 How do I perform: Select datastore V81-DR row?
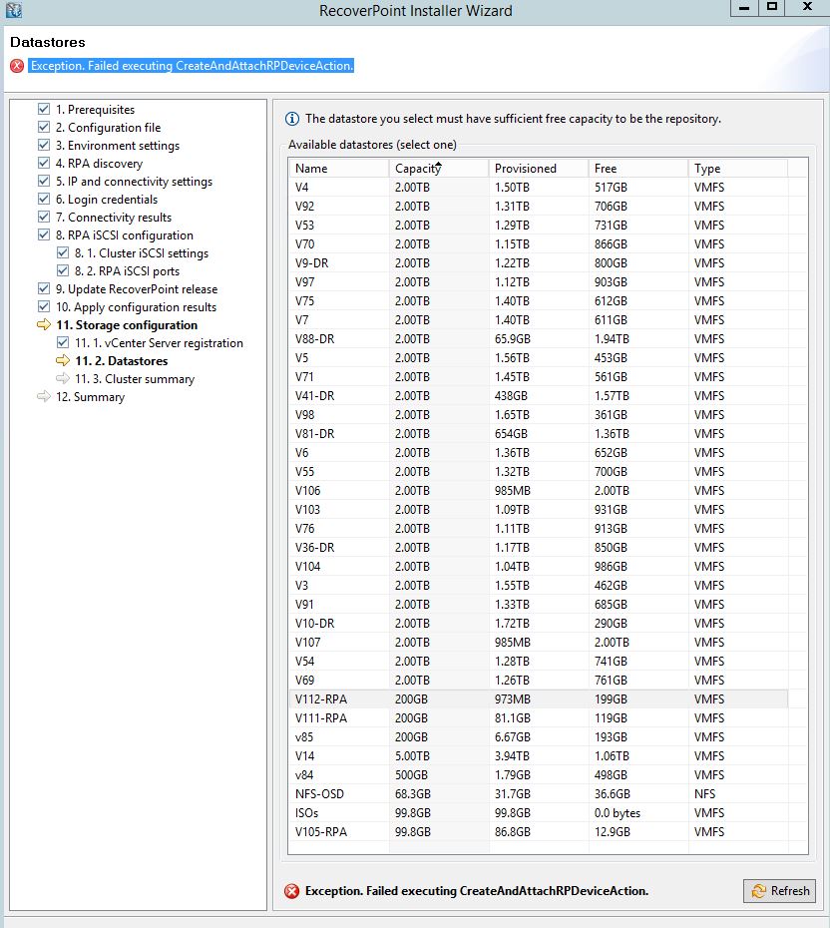point(539,433)
